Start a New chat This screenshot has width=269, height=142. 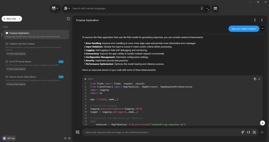click(x=10, y=19)
